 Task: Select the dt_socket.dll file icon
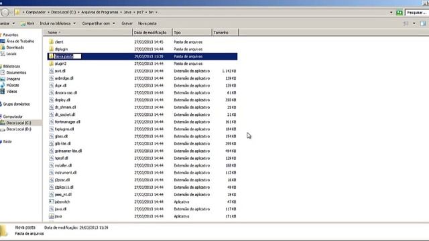click(51, 114)
